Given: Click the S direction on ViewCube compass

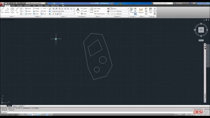Looking at the screenshot, I should (x=201, y=36).
